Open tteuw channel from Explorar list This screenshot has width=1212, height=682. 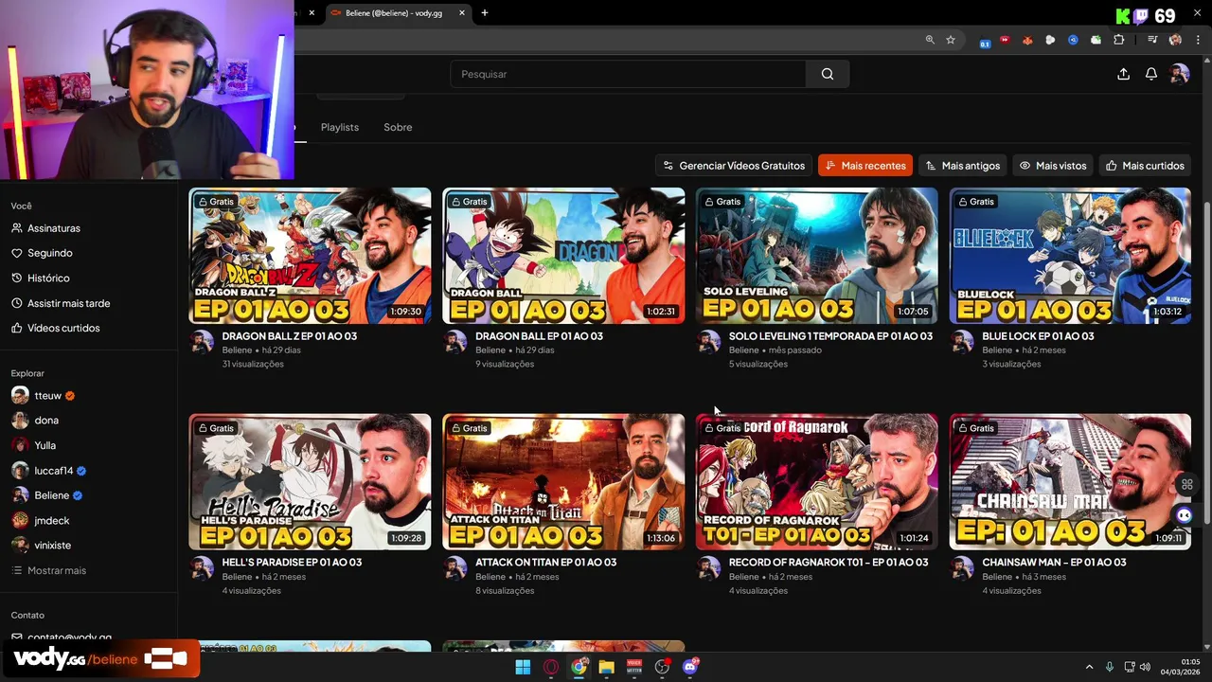coord(43,395)
